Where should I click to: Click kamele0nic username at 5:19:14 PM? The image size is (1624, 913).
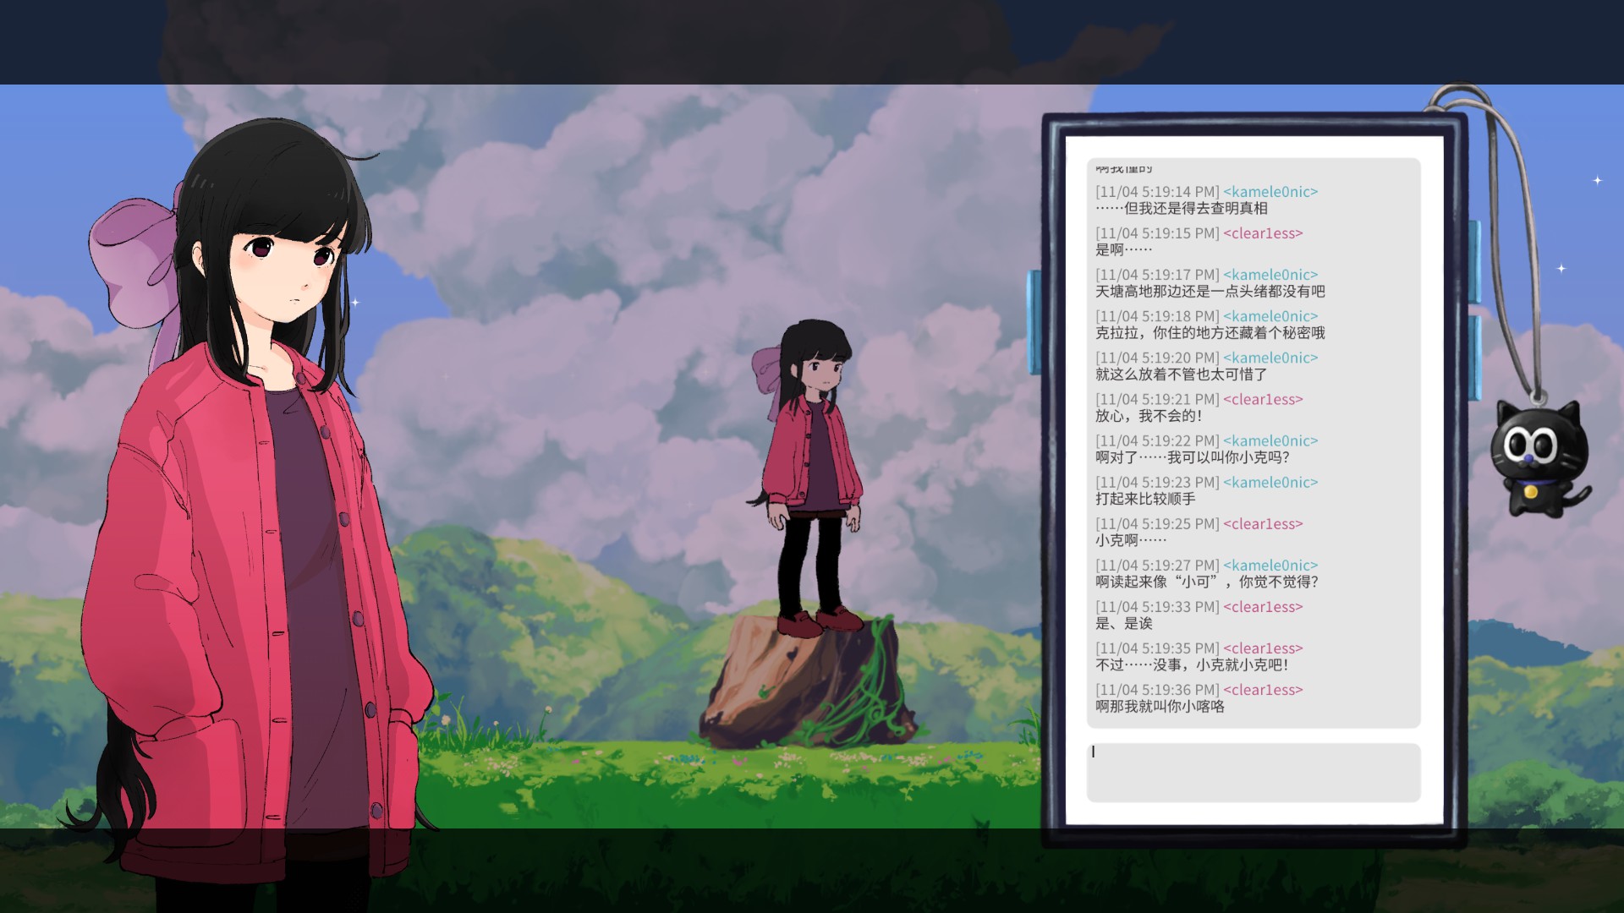[1270, 192]
